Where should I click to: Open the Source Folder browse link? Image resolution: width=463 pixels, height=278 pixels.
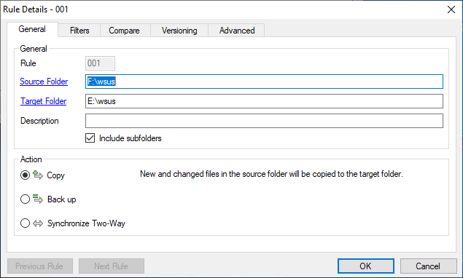(44, 82)
